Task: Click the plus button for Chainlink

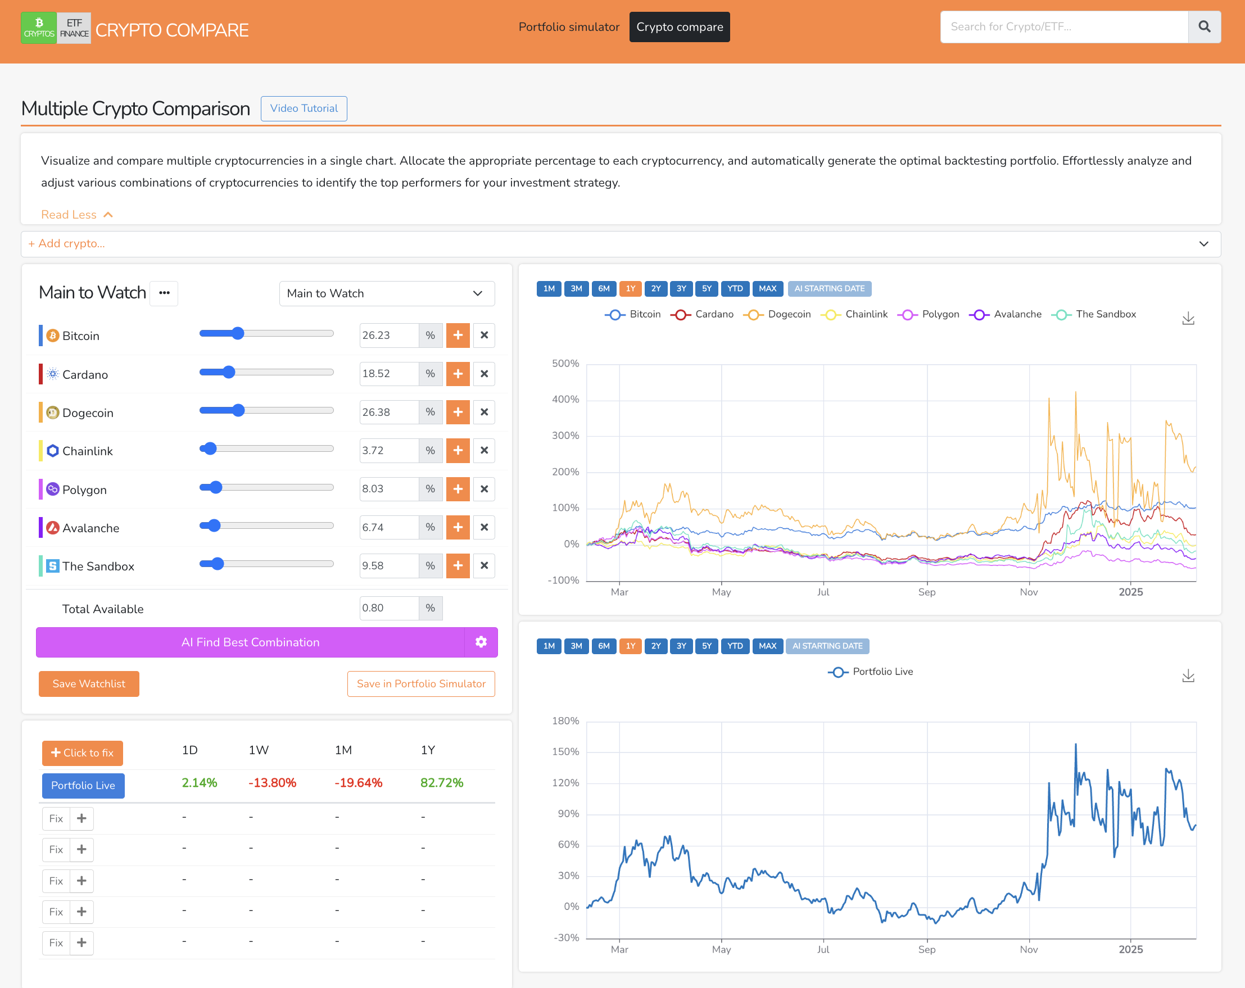Action: tap(458, 450)
